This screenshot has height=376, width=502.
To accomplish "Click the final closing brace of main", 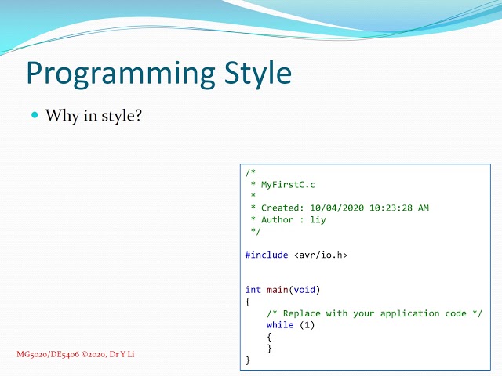I will click(248, 360).
